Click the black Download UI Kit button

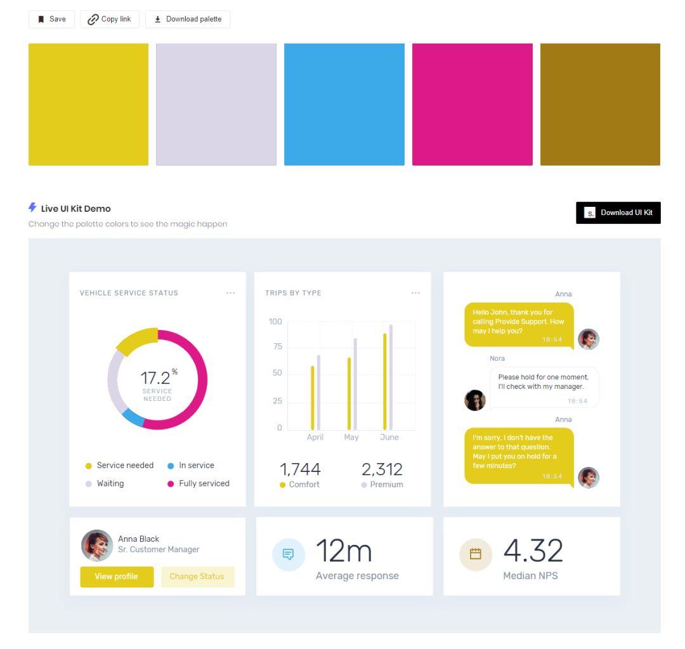(618, 213)
